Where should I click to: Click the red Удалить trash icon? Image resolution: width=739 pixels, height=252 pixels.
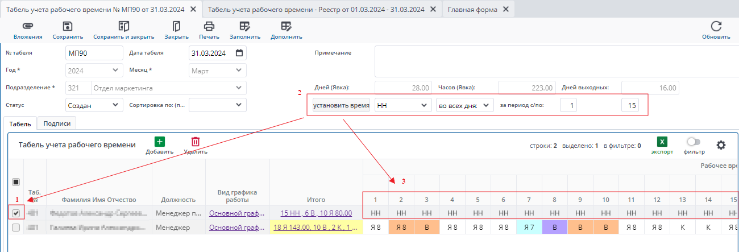click(196, 142)
